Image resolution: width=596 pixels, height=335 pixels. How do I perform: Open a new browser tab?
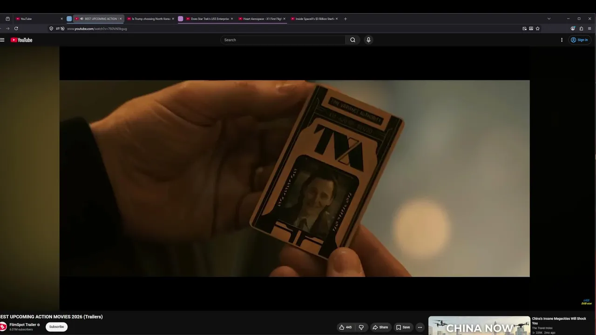pos(345,19)
